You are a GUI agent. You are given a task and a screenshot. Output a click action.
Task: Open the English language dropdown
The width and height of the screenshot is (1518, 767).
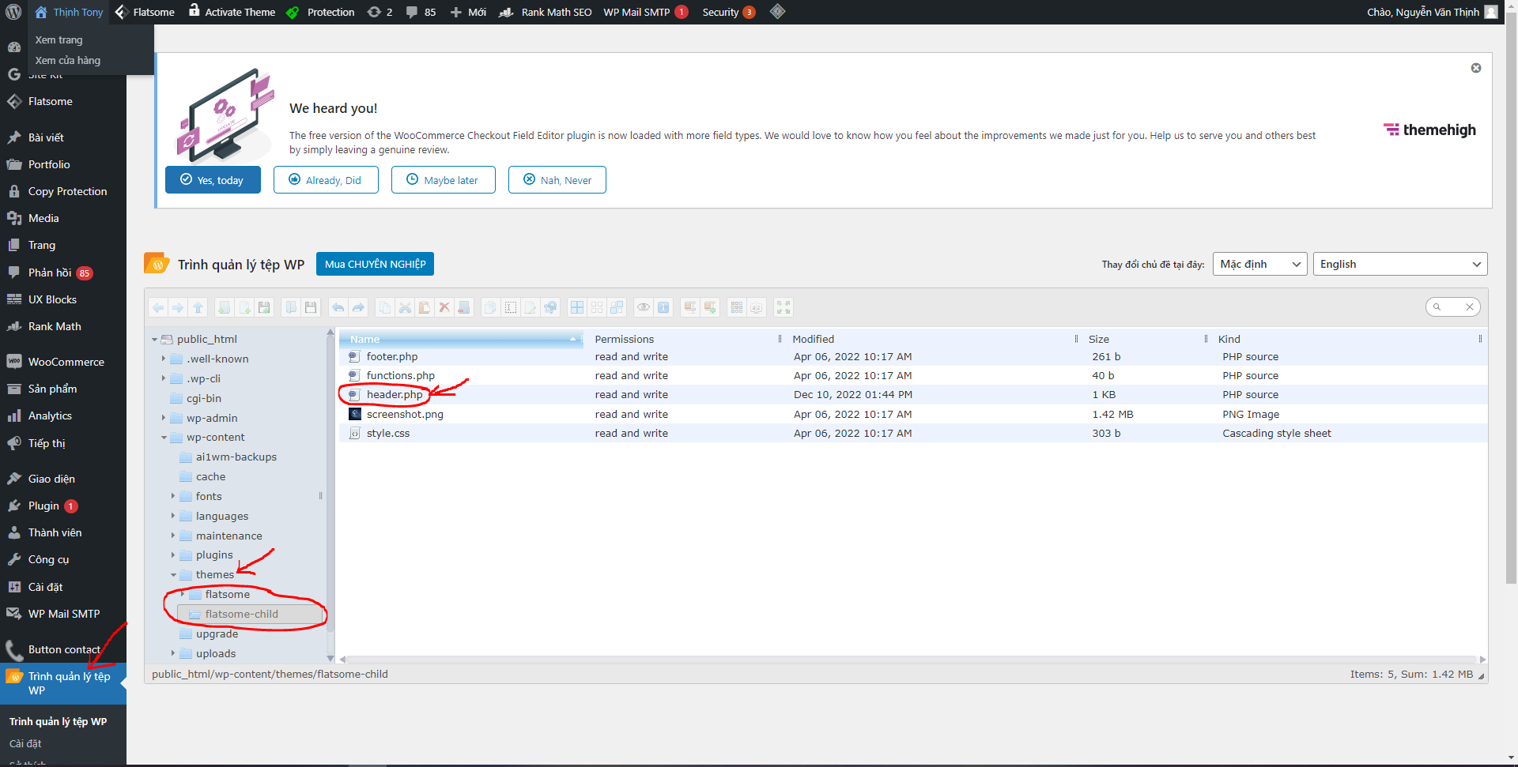[1399, 264]
